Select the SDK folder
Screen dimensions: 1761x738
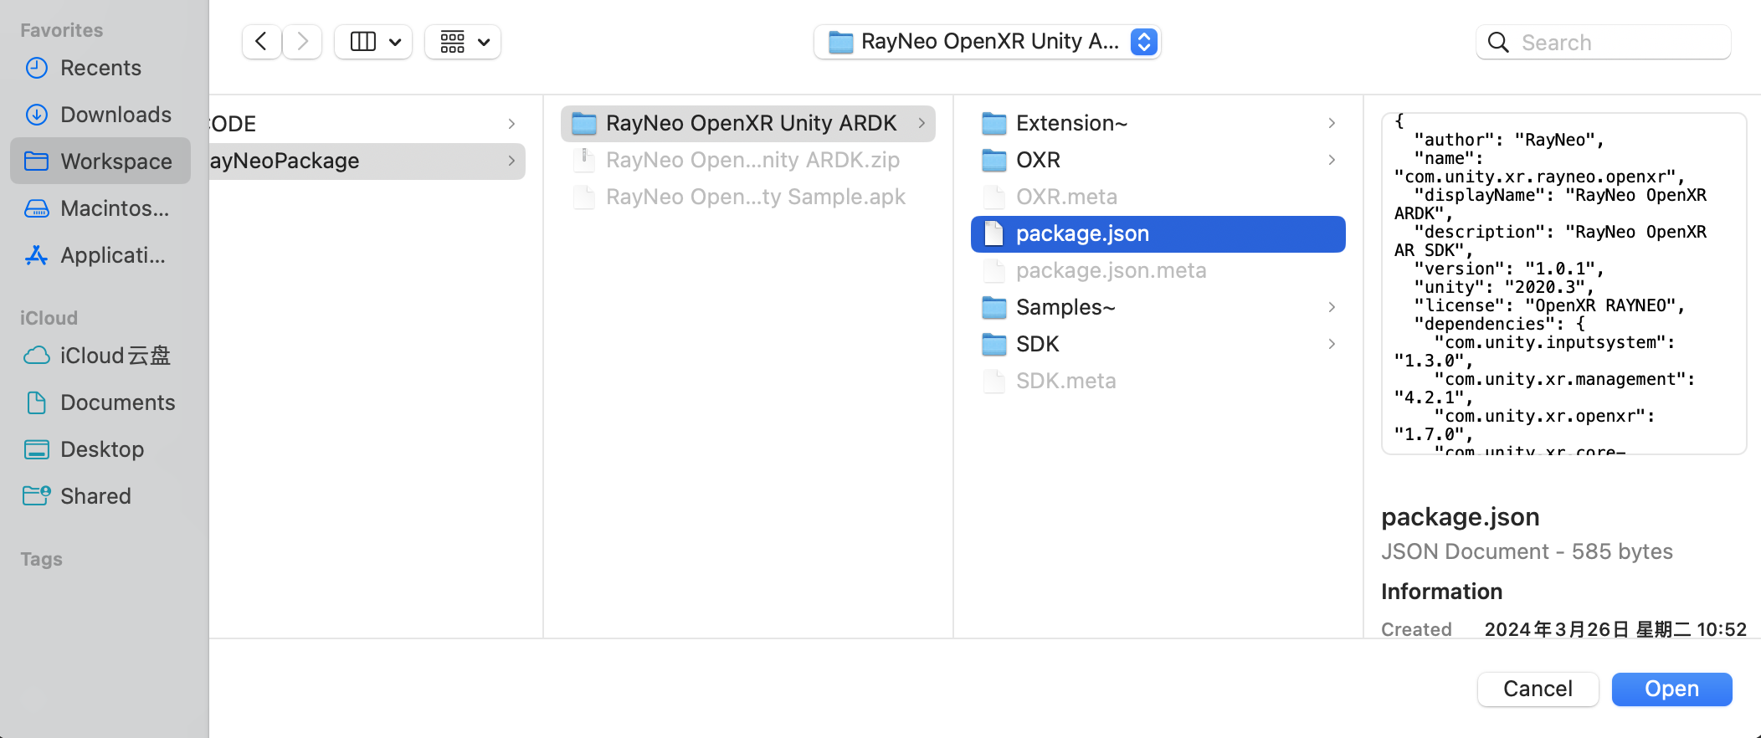click(1158, 344)
